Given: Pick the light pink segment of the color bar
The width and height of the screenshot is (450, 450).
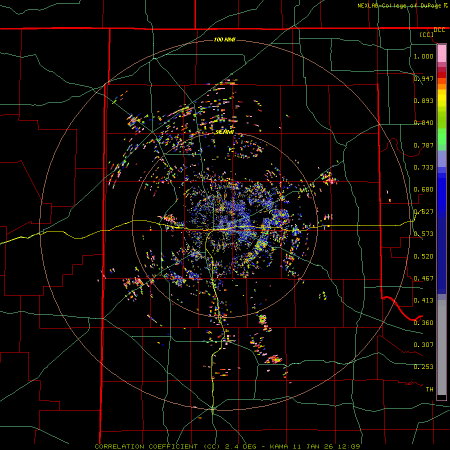Looking at the screenshot, I should 441,53.
